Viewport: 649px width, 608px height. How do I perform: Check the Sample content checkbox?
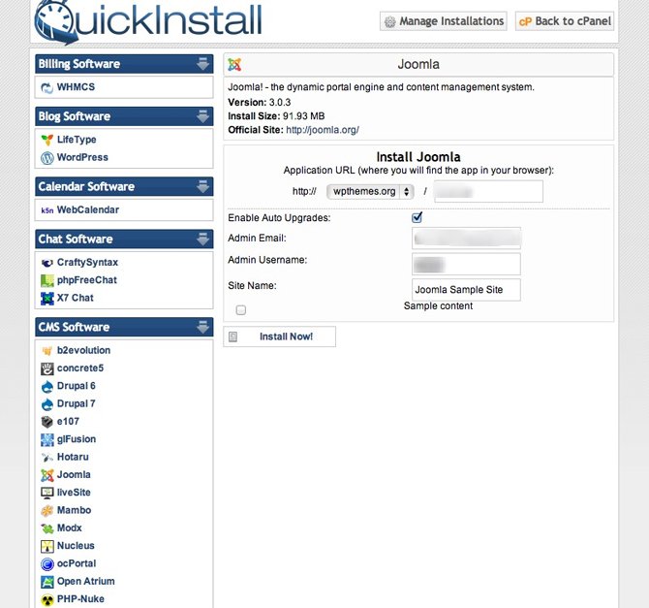(240, 309)
